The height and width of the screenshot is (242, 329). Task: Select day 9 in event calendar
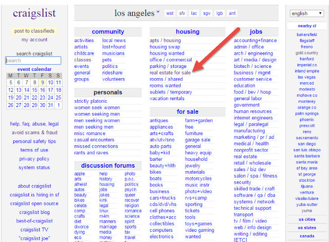click(43, 82)
